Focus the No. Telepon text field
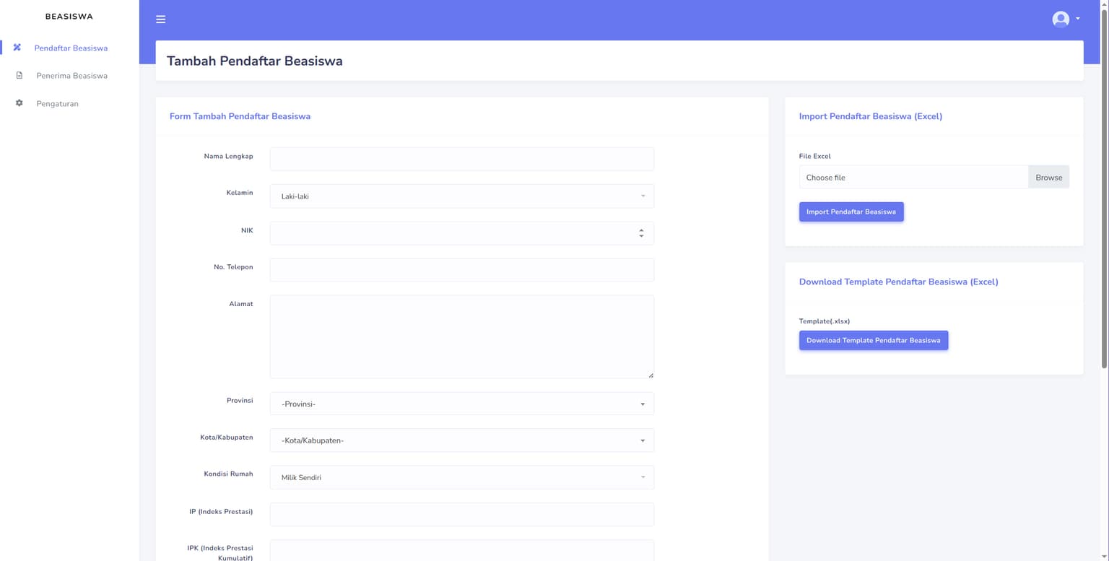The height and width of the screenshot is (561, 1109). point(461,270)
